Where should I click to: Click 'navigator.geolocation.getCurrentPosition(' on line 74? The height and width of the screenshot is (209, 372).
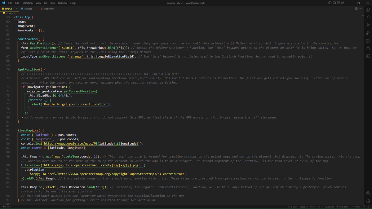click(x=61, y=91)
